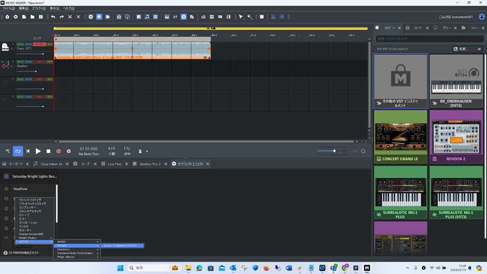Open program settings gear in toolbar

(16, 17)
